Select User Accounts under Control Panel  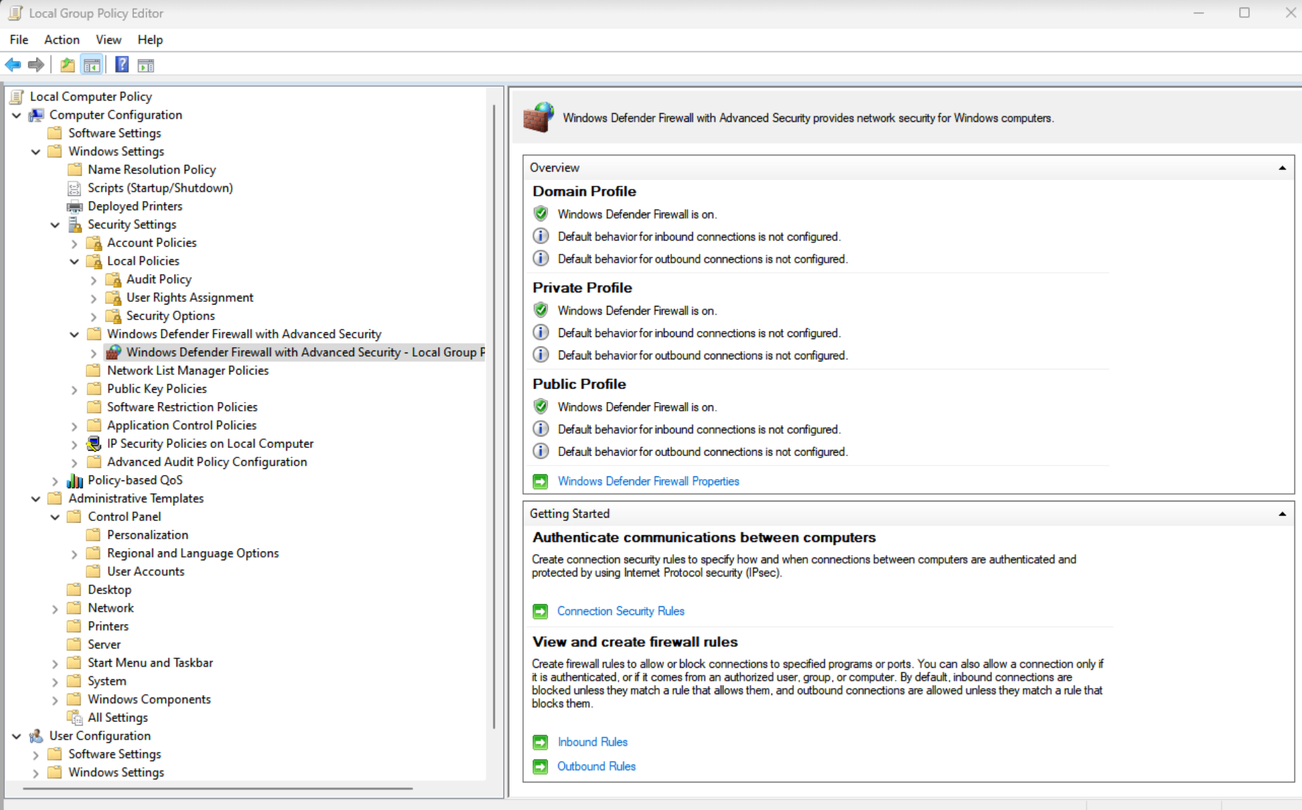click(x=145, y=572)
